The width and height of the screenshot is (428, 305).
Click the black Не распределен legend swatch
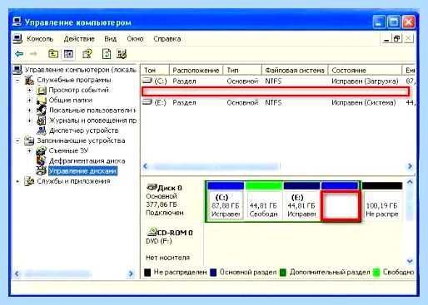pos(147,273)
